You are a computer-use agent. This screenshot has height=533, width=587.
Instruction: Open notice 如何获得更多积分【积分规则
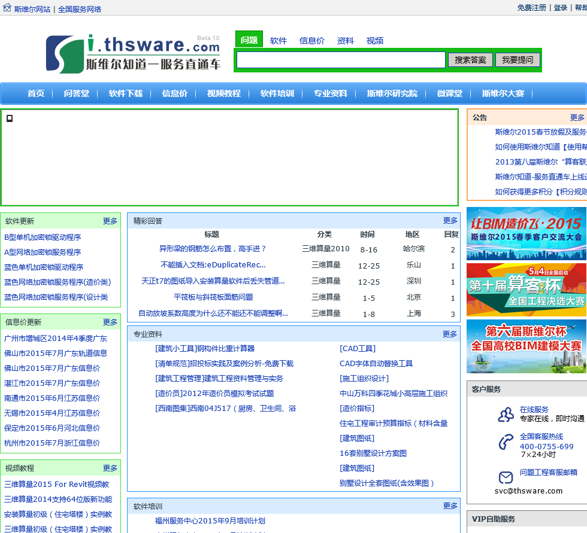540,192
